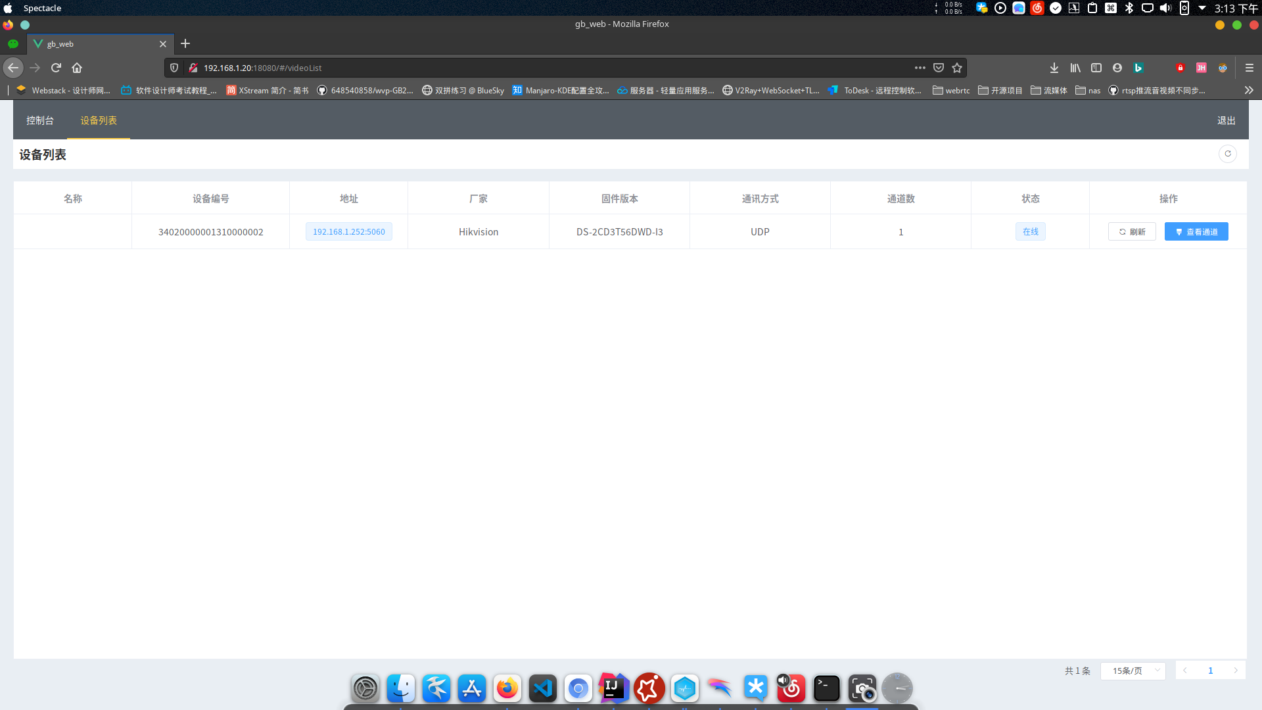The image size is (1262, 710).
Task: Open the terminal icon in the dock
Action: click(826, 688)
